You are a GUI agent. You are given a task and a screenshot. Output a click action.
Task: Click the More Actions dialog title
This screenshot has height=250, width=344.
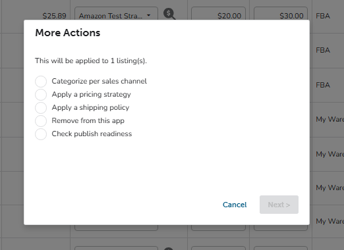pyautogui.click(x=68, y=33)
